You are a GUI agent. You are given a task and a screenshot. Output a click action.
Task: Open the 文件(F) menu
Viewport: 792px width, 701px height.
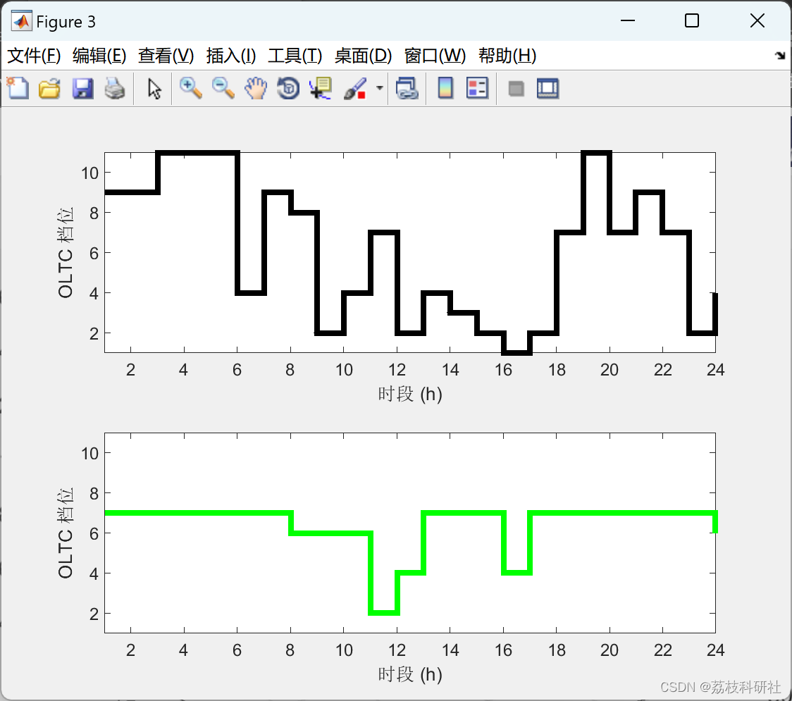click(34, 56)
